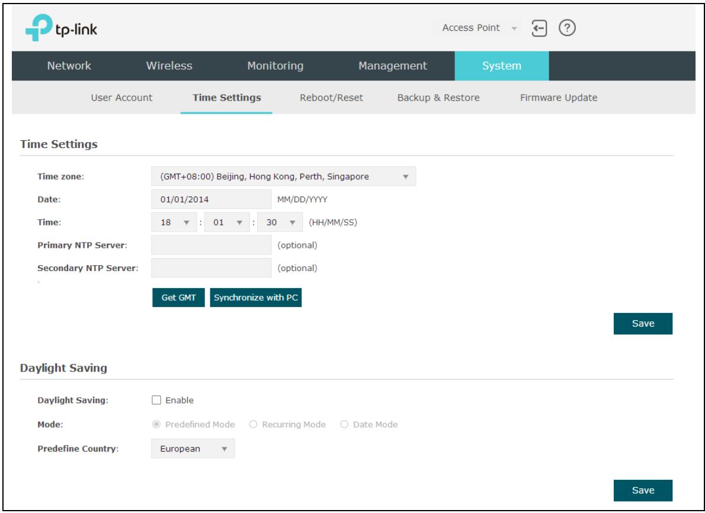
Task: Open the Reboot/Reset sub-tab
Action: (331, 98)
